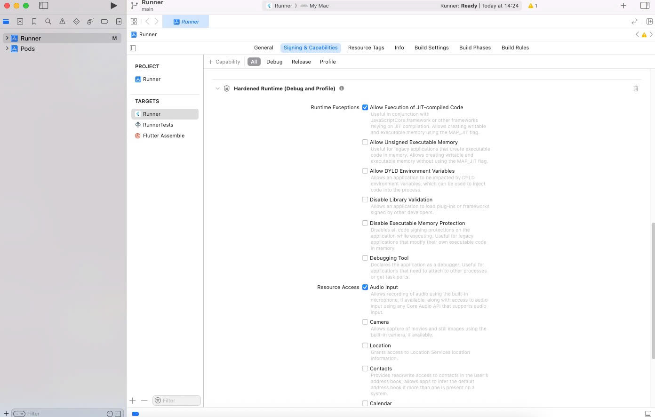Image resolution: width=655 pixels, height=417 pixels.
Task: Open the test navigator diamond icon
Action: pos(76,21)
